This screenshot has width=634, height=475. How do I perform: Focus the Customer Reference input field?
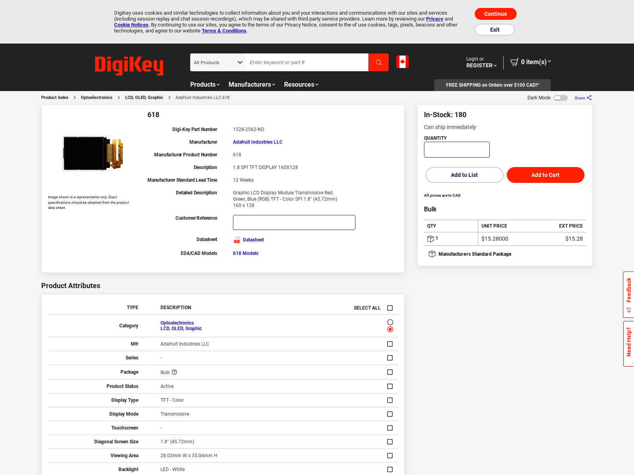294,222
